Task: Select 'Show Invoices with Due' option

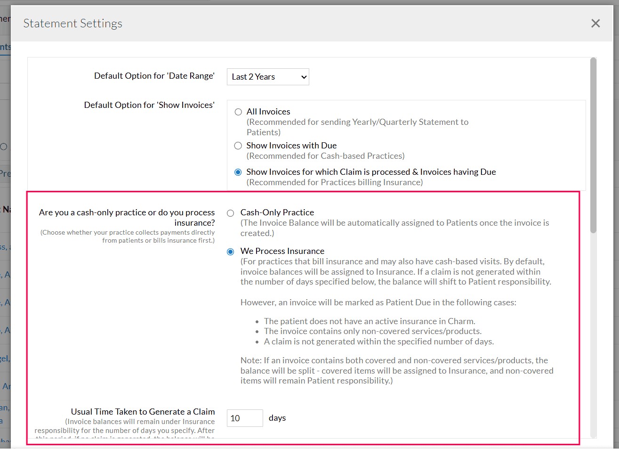Action: (x=238, y=146)
